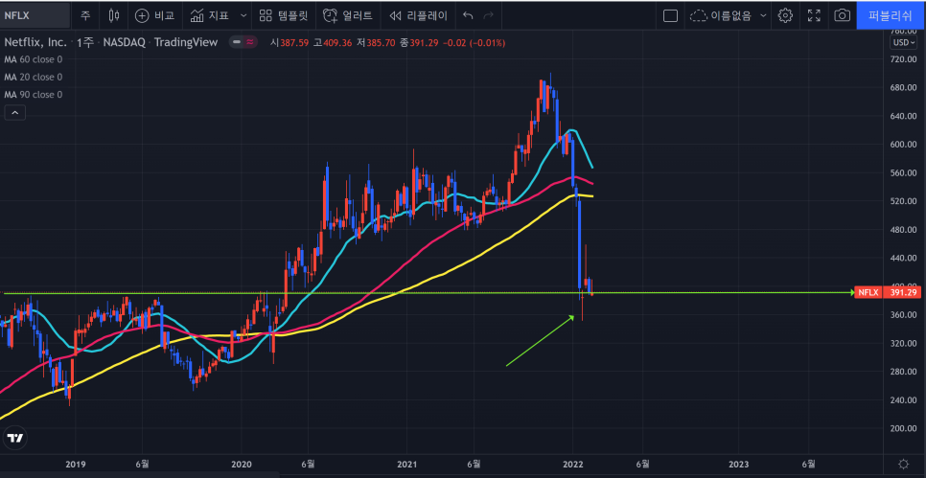Image resolution: width=926 pixels, height=478 pixels.
Task: Open axis settings gear at bottom right
Action: [x=903, y=464]
